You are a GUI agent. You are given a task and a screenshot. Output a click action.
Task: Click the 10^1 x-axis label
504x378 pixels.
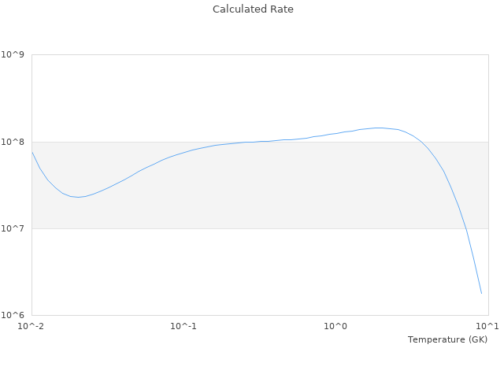coord(487,327)
